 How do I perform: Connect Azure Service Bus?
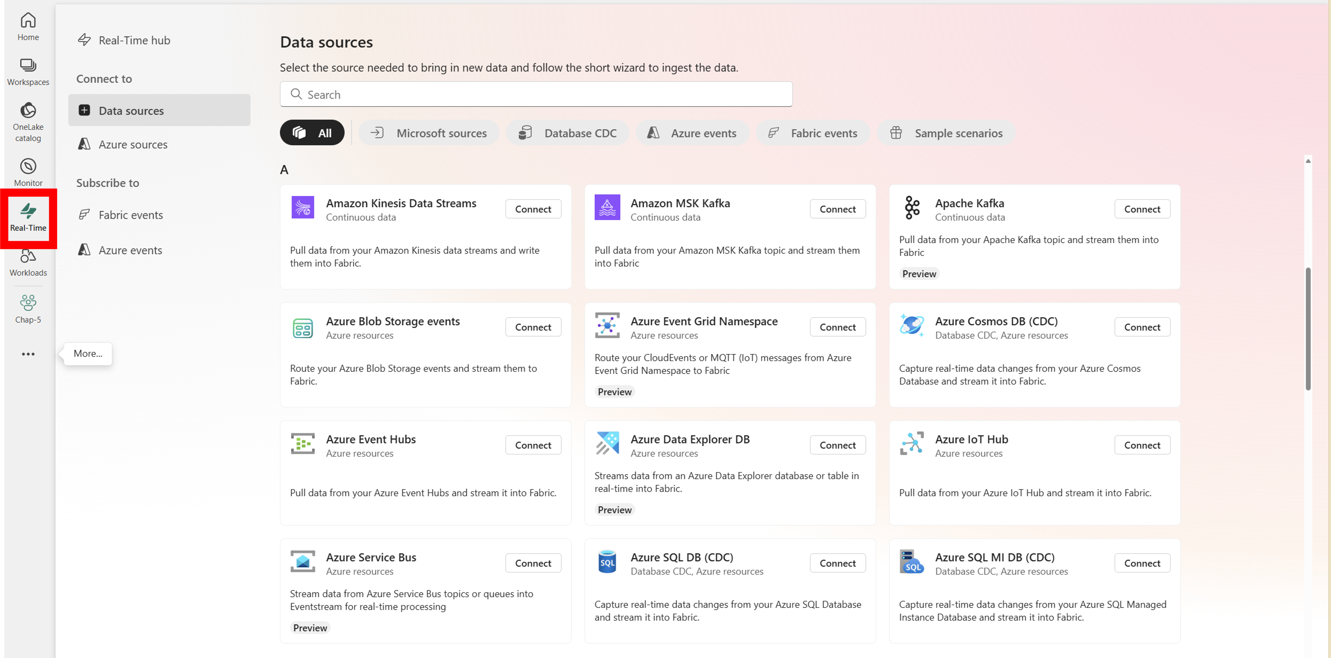(533, 563)
